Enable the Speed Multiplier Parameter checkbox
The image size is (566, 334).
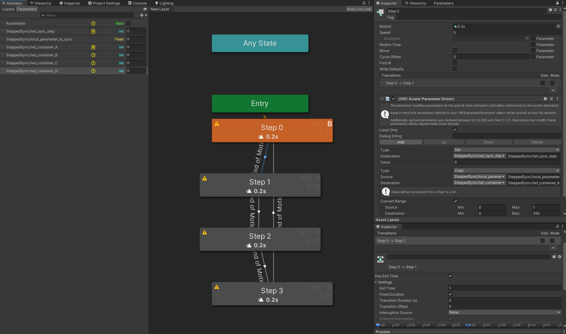(533, 38)
